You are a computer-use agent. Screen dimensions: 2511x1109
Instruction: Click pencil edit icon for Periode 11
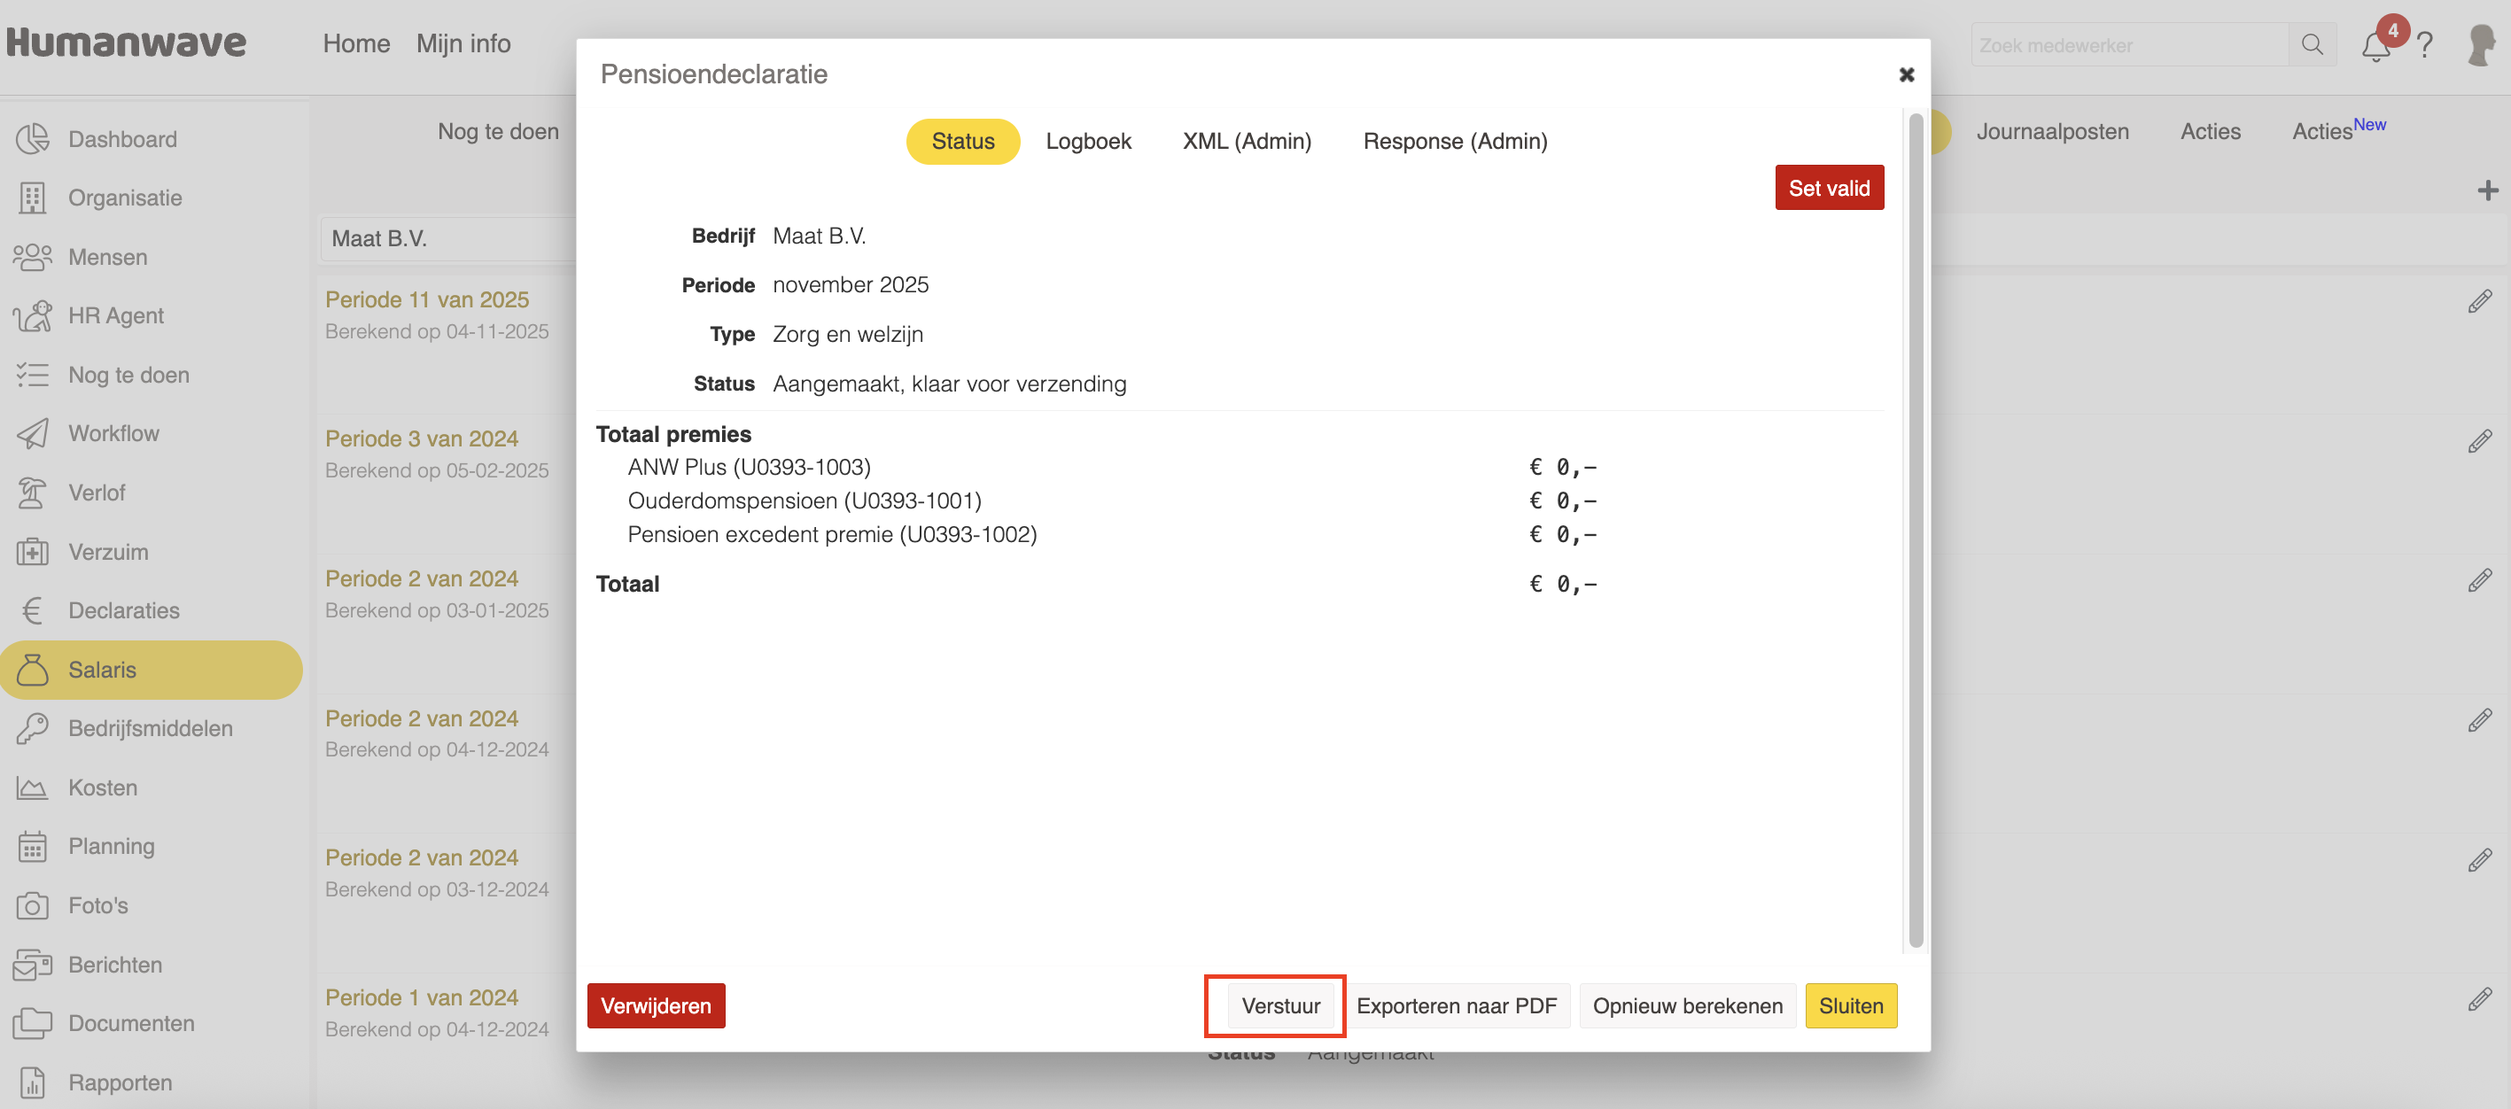[x=2479, y=302]
